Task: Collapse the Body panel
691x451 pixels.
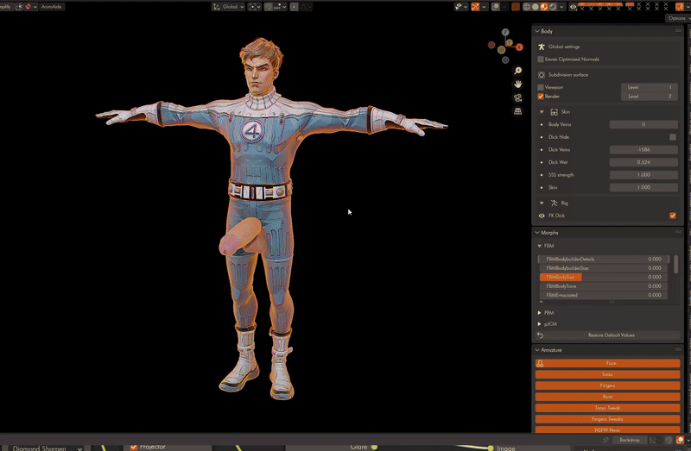Action: 537,31
